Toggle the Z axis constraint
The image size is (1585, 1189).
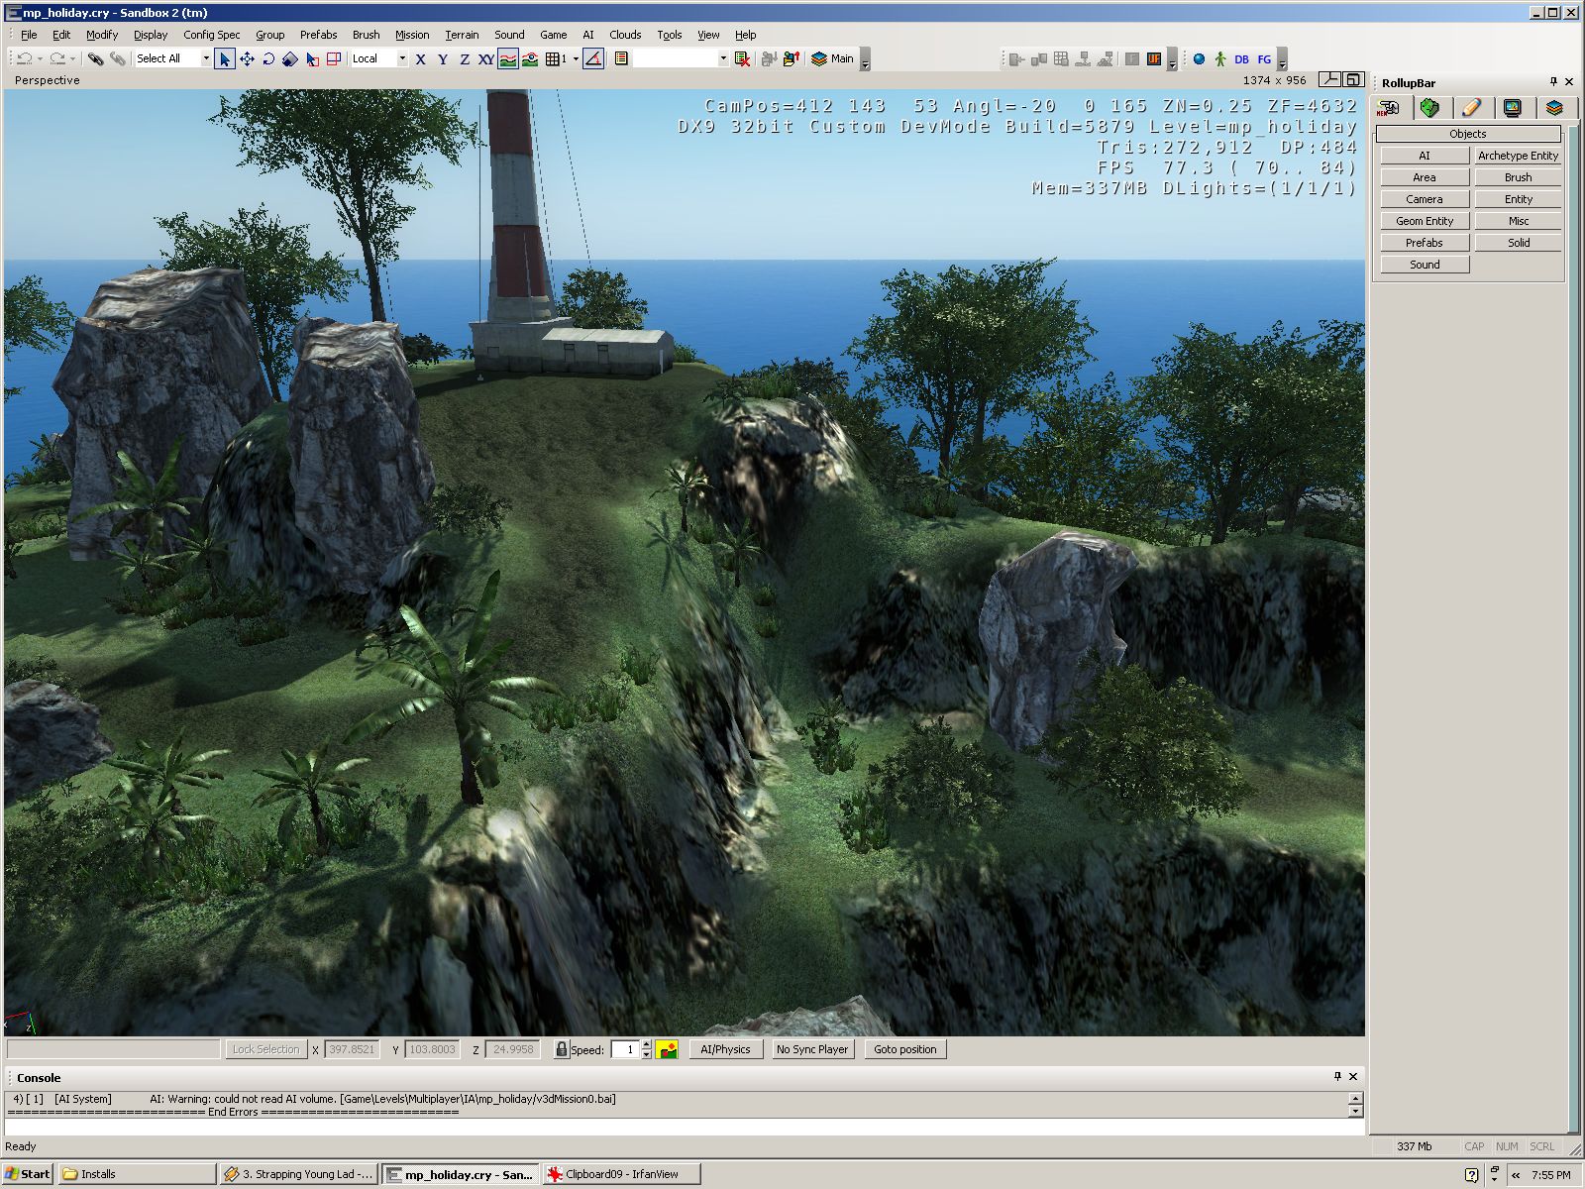(x=465, y=59)
